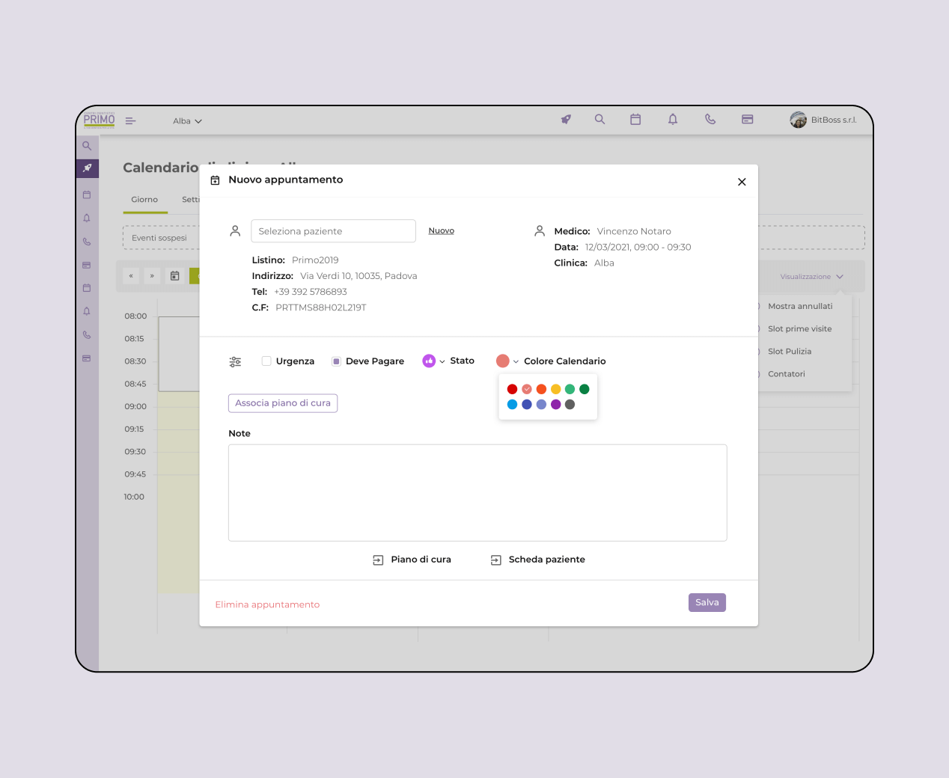
Task: Expand the Alba clinic selector
Action: 186,120
